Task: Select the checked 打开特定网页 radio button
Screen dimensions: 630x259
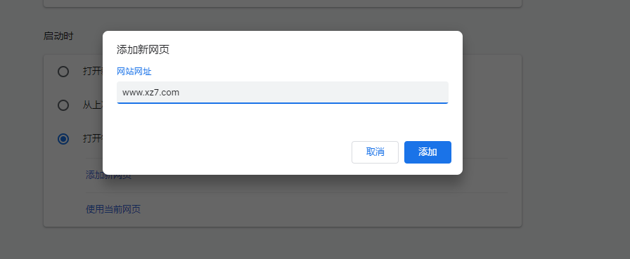Action: pos(63,139)
